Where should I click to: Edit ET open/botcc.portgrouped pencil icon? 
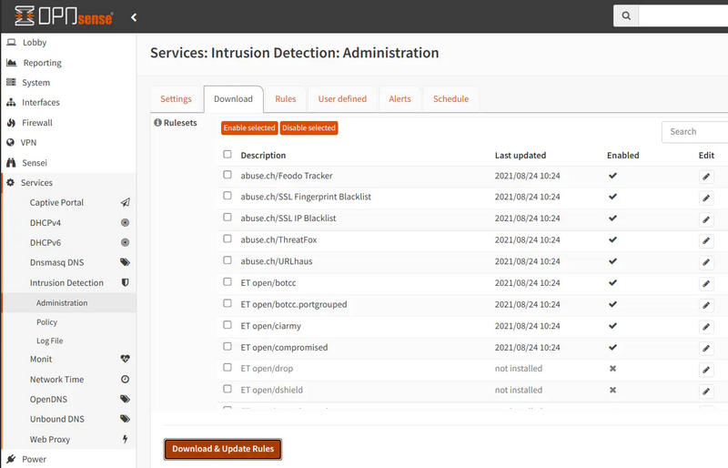click(x=706, y=305)
